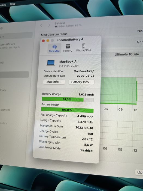Click the coconutBattery 4 window title

(70, 40)
